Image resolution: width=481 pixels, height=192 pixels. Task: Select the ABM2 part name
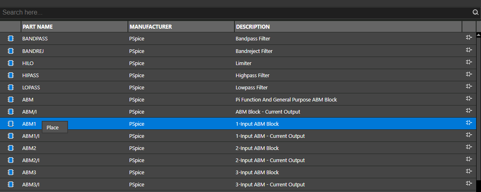(30, 148)
